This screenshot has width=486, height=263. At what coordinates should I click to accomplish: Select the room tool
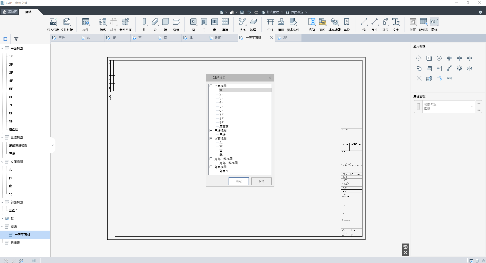point(312,25)
